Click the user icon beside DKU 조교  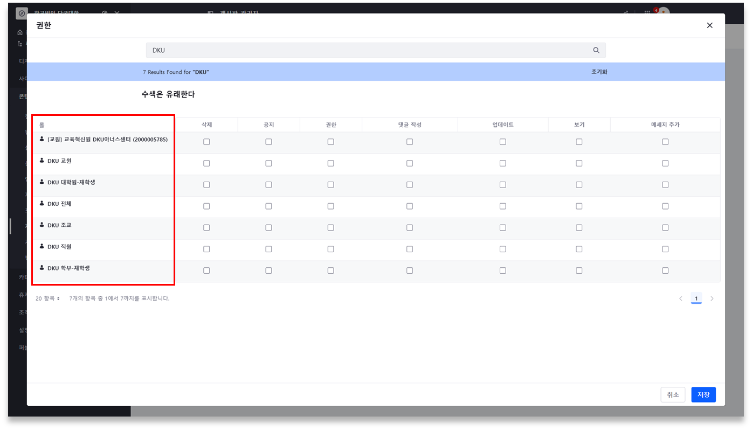click(x=42, y=225)
